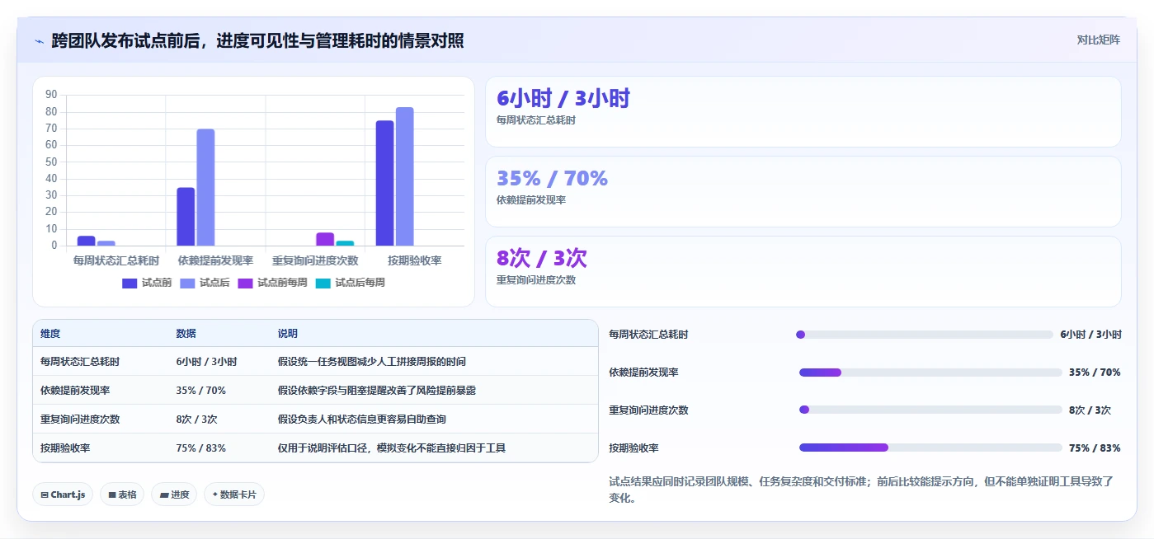Click the 数据卡片 chip
Viewport: 1154px width, 539px height.
(x=234, y=494)
